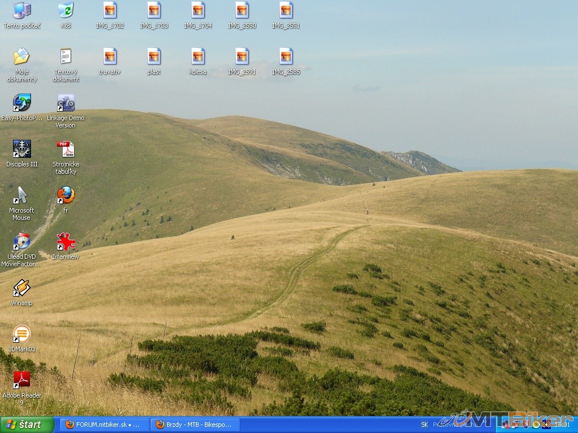Click the Štart button
This screenshot has width=578, height=433.
point(27,425)
